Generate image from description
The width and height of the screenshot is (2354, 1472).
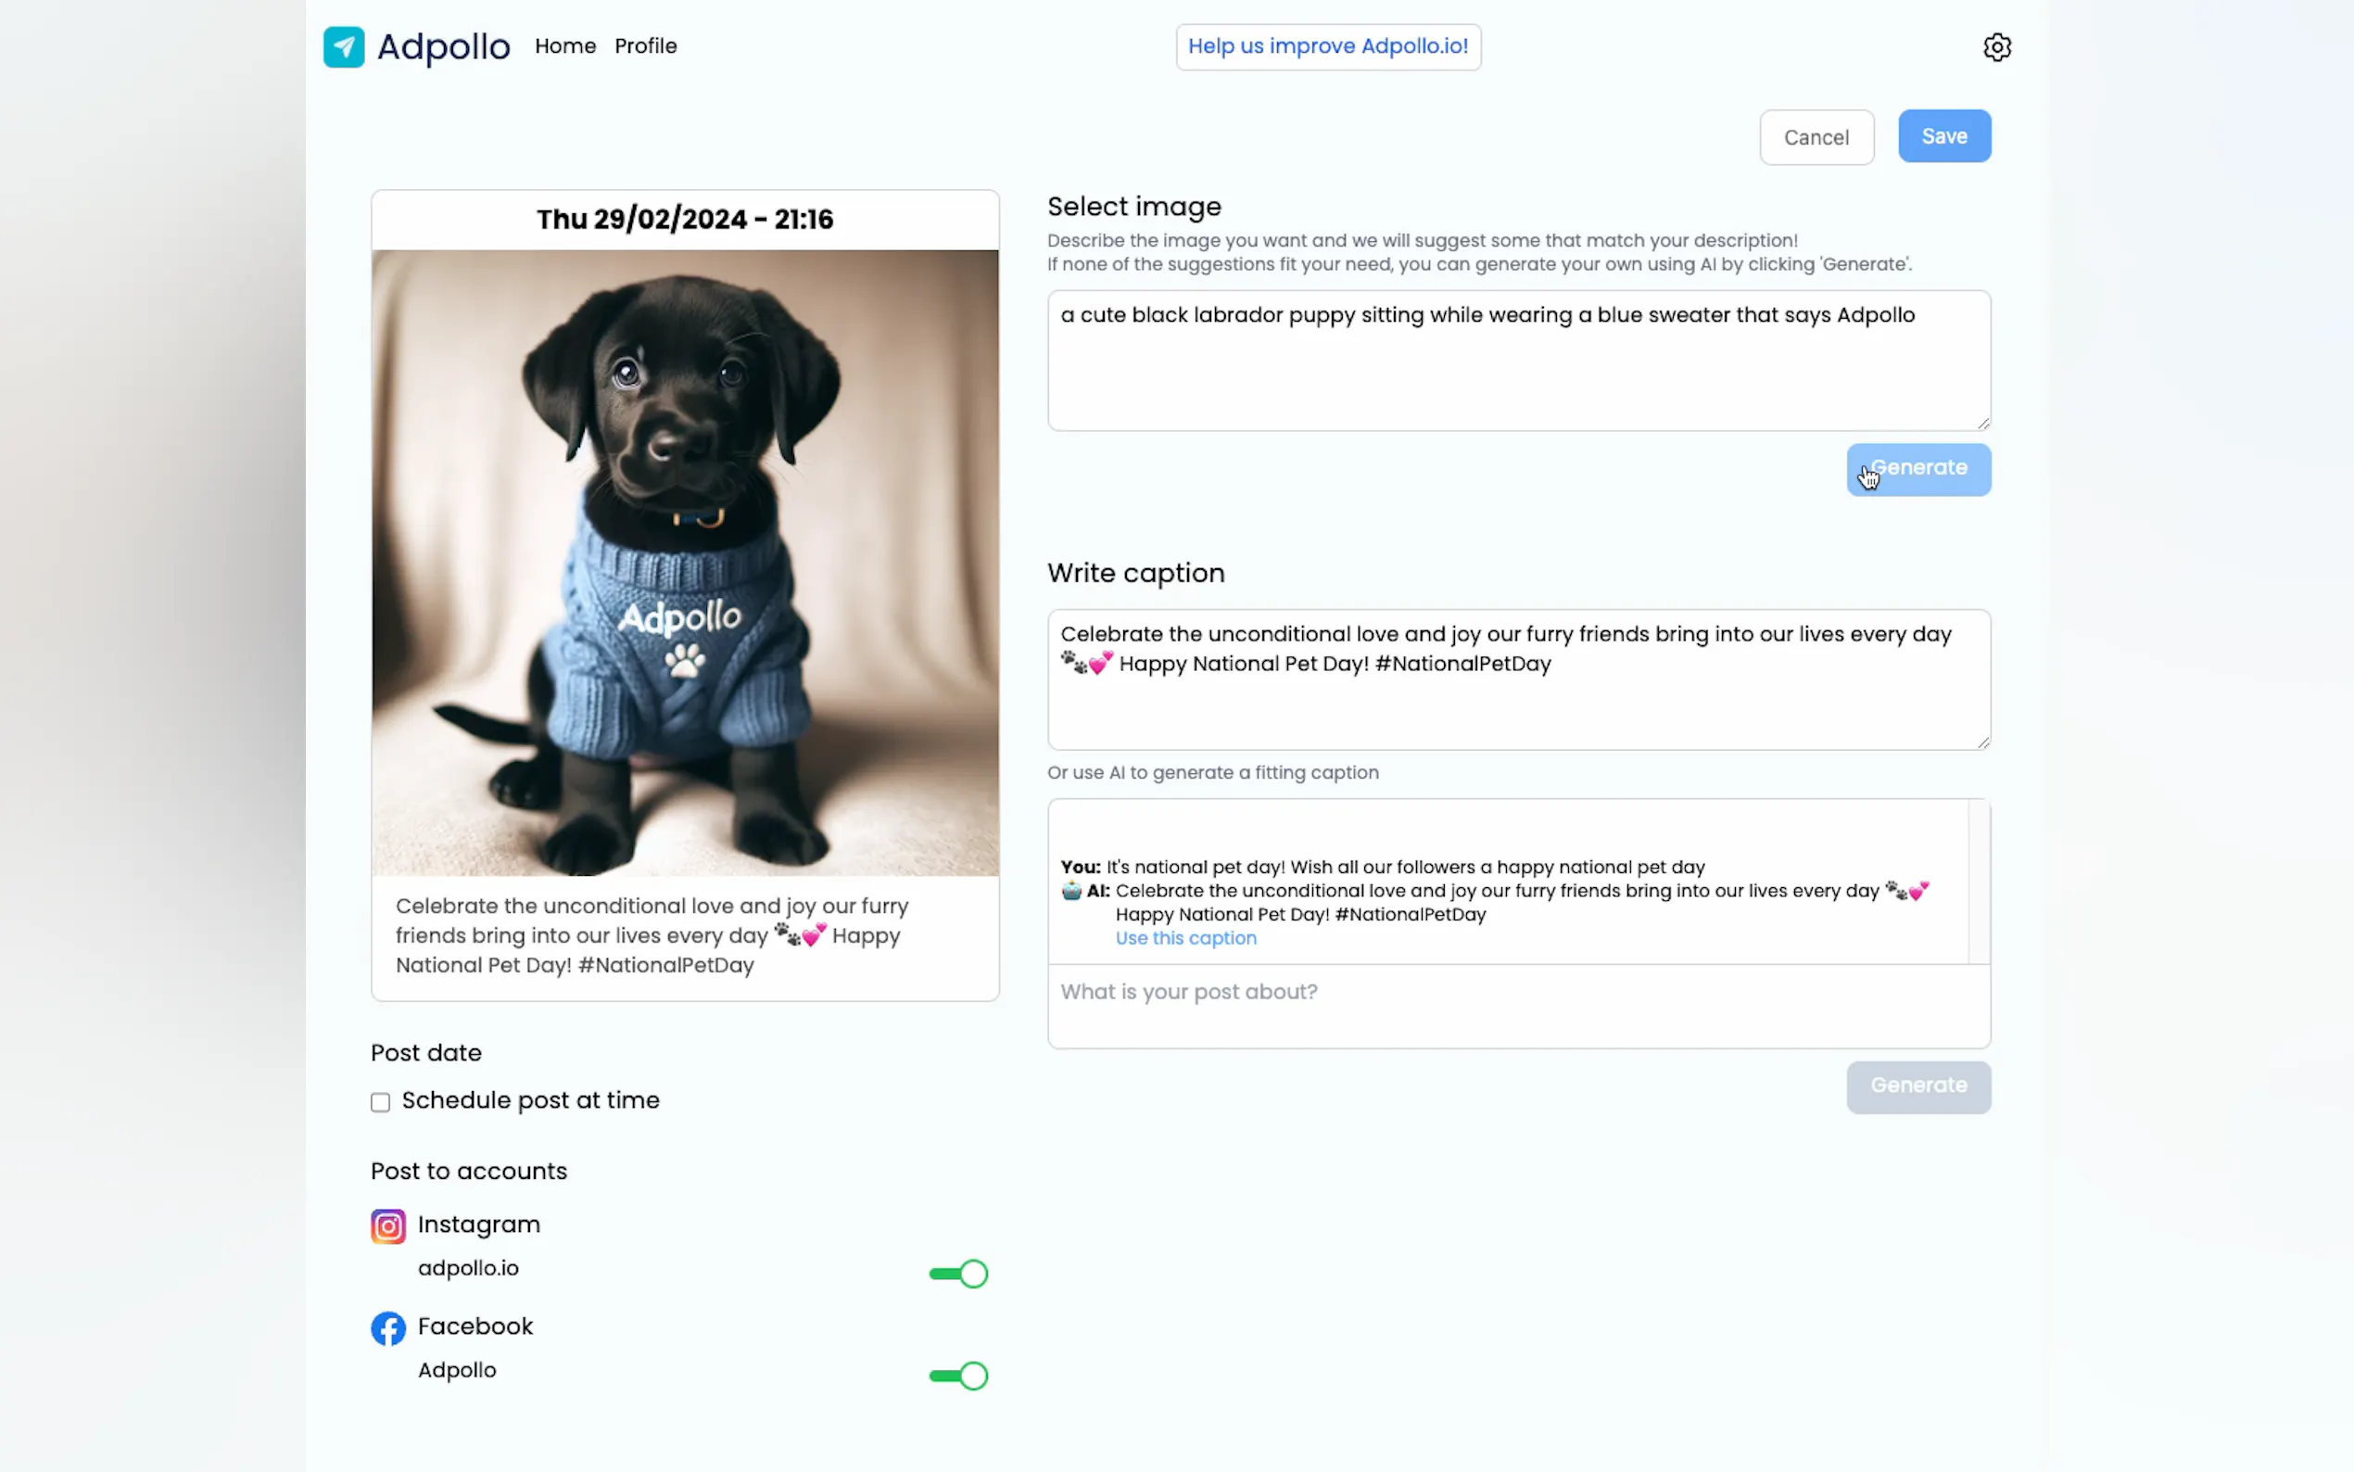(x=1918, y=469)
